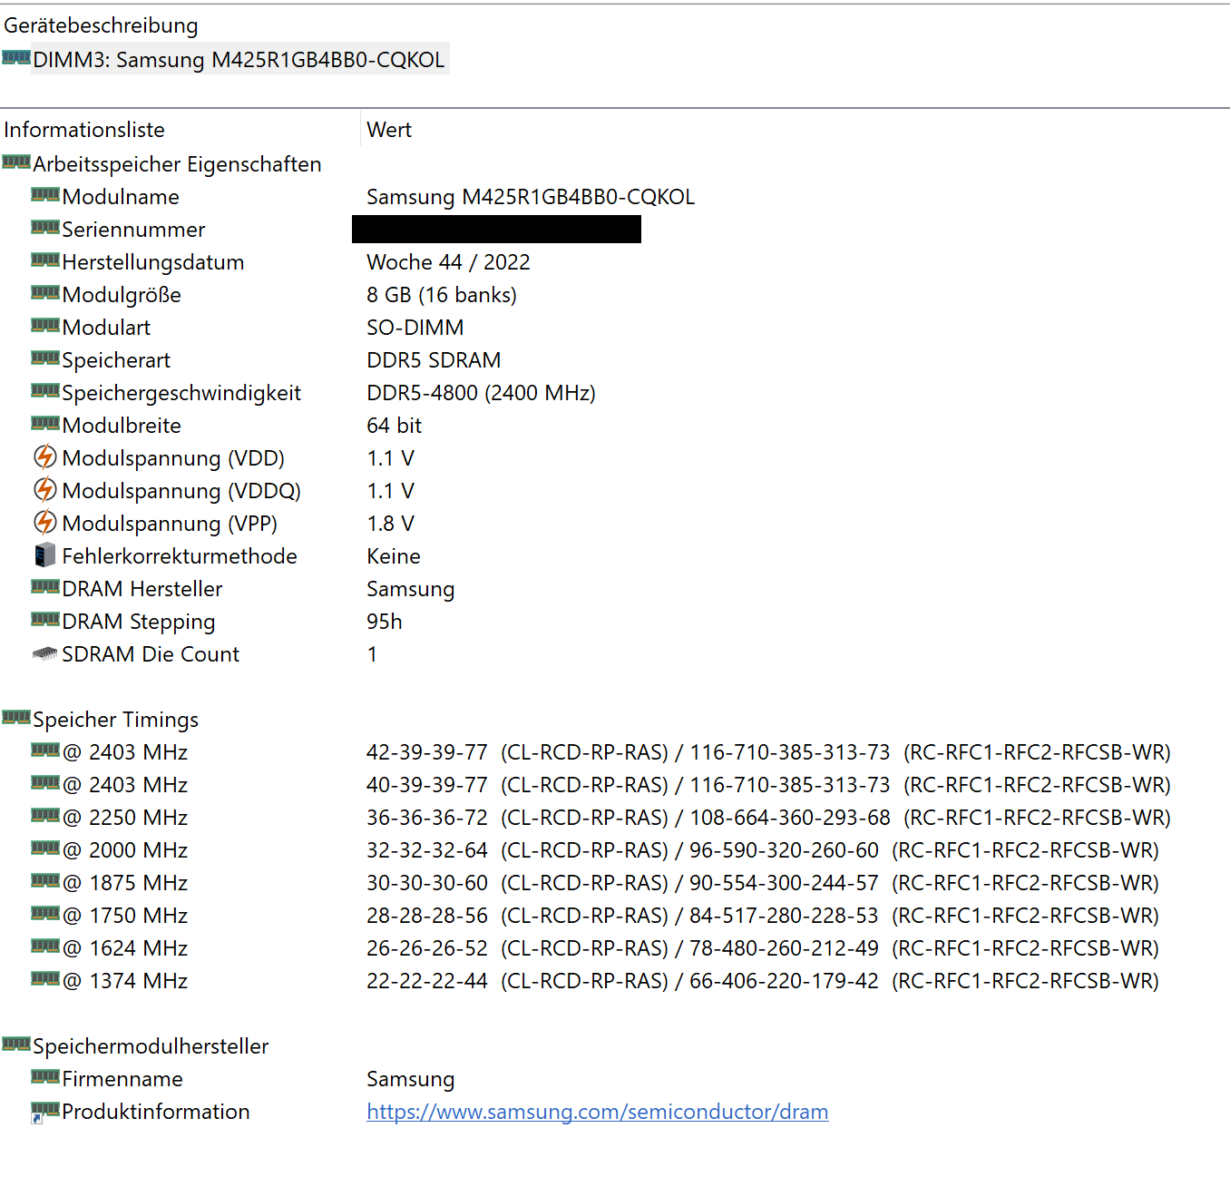Click the RAM icon next to Modulart
1230x1187 pixels.
pos(45,326)
